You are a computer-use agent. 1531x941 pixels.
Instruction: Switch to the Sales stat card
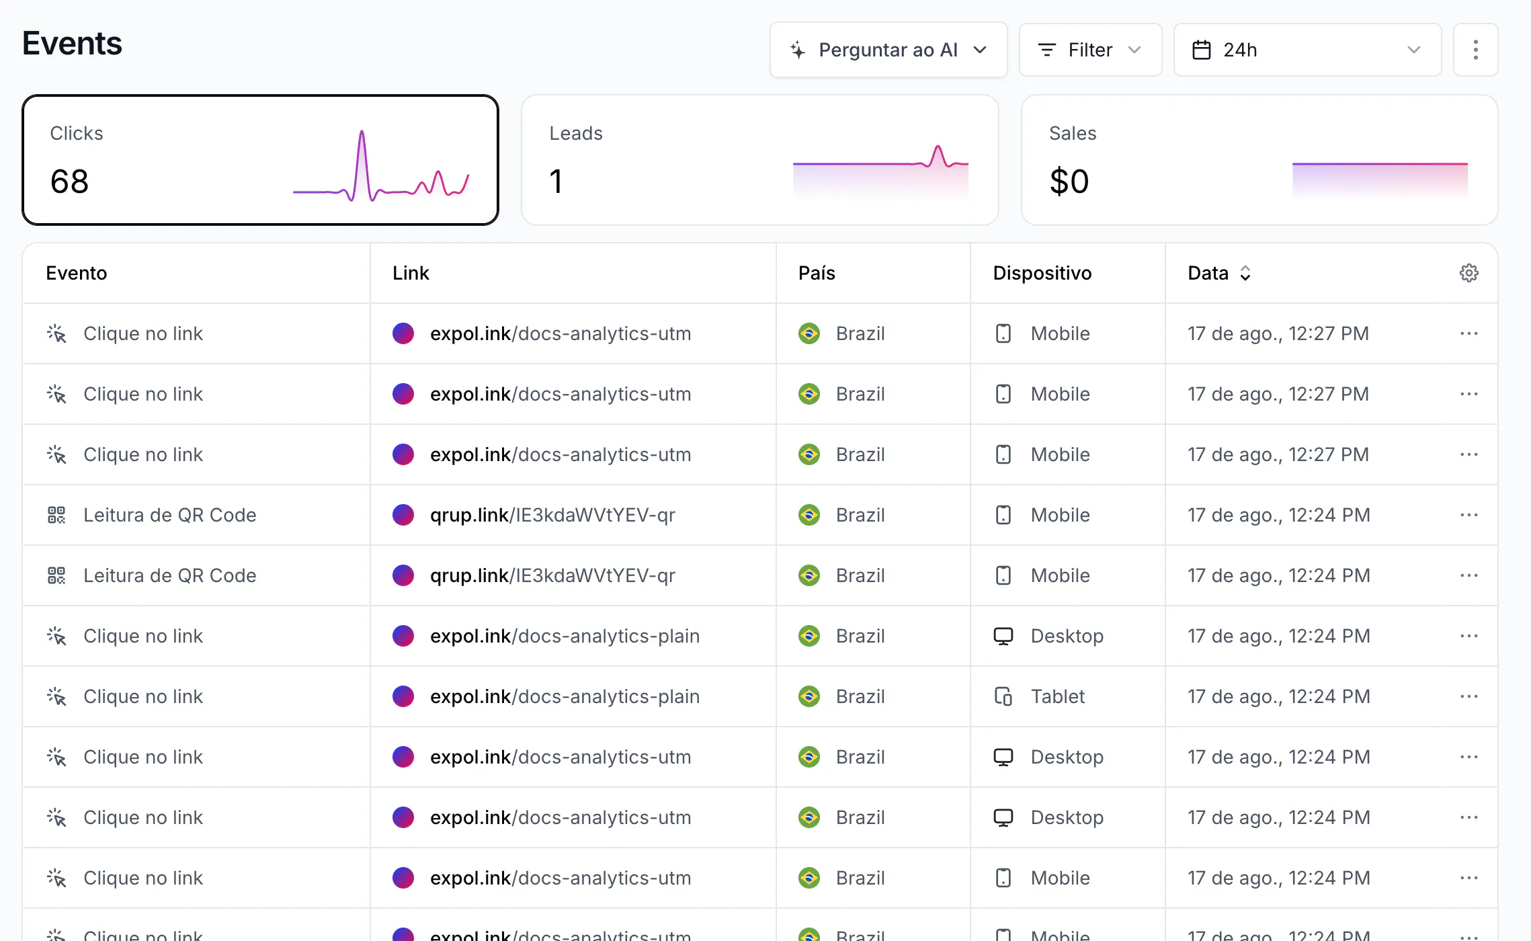pyautogui.click(x=1259, y=160)
